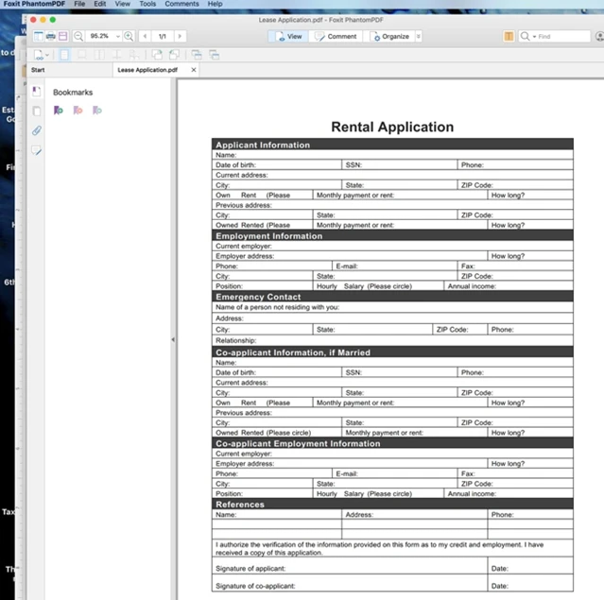
Task: Click the Rental Application title
Action: [x=392, y=127]
